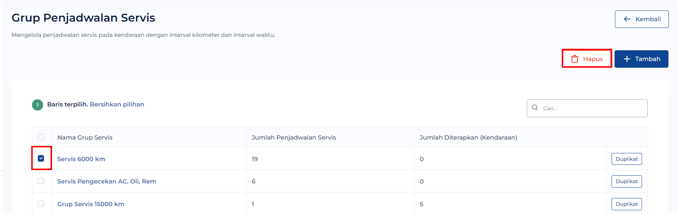Click the plus icon on Tambah button
The image size is (677, 214).
[x=627, y=59]
